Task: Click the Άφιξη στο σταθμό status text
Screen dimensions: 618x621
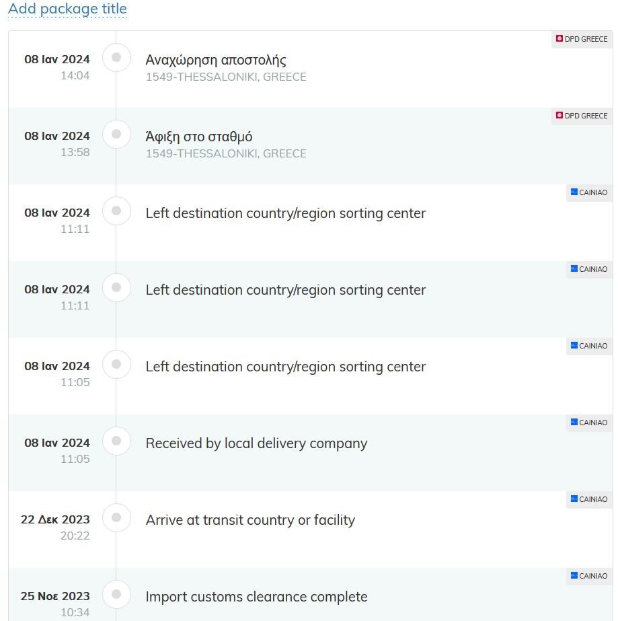Action: pos(199,137)
